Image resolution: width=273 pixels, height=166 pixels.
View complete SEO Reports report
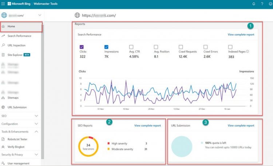147,125
